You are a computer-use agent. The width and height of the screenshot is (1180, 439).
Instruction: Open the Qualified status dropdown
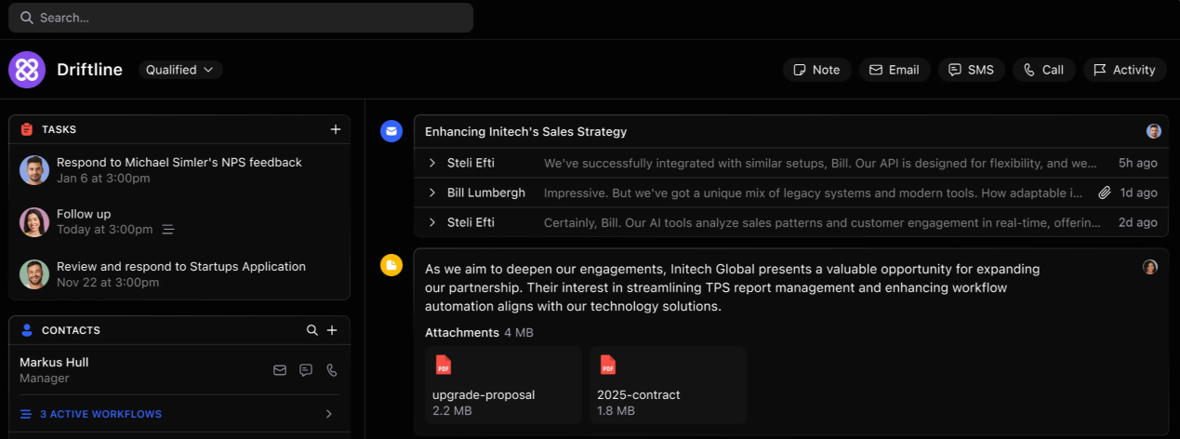pos(180,70)
